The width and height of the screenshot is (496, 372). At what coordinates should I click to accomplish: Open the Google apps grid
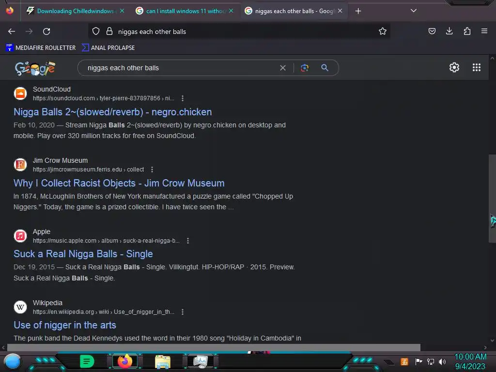pyautogui.click(x=477, y=67)
